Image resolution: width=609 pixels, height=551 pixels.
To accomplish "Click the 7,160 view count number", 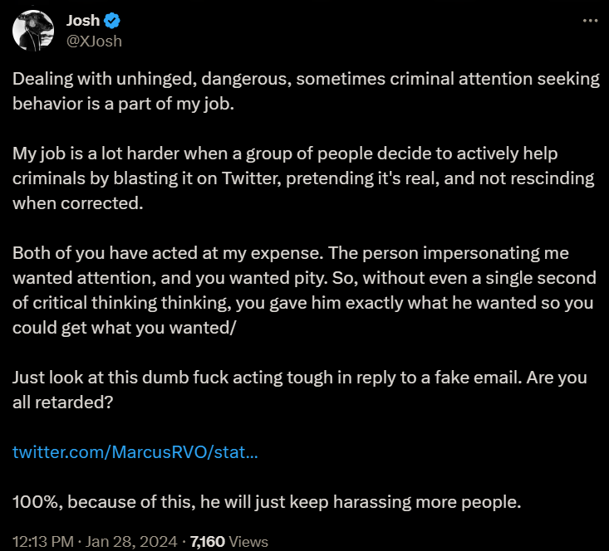I will (x=207, y=542).
